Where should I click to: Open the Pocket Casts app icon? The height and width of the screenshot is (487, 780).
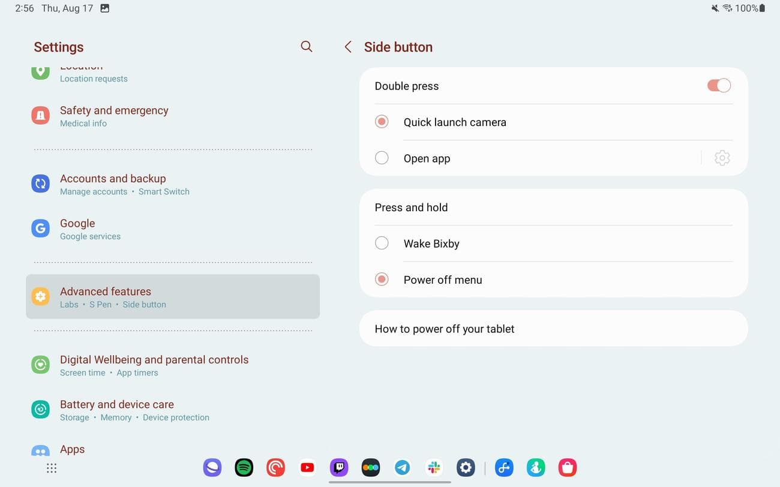(275, 467)
